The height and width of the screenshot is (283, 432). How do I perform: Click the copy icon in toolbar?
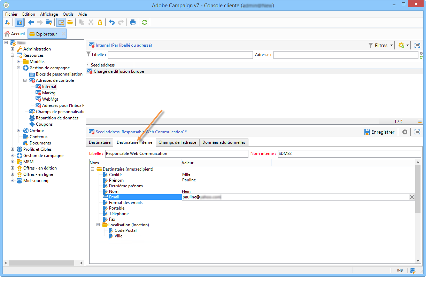tap(82, 22)
